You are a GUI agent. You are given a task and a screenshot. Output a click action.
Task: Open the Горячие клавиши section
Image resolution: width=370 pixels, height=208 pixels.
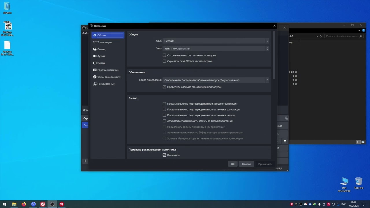(x=108, y=70)
